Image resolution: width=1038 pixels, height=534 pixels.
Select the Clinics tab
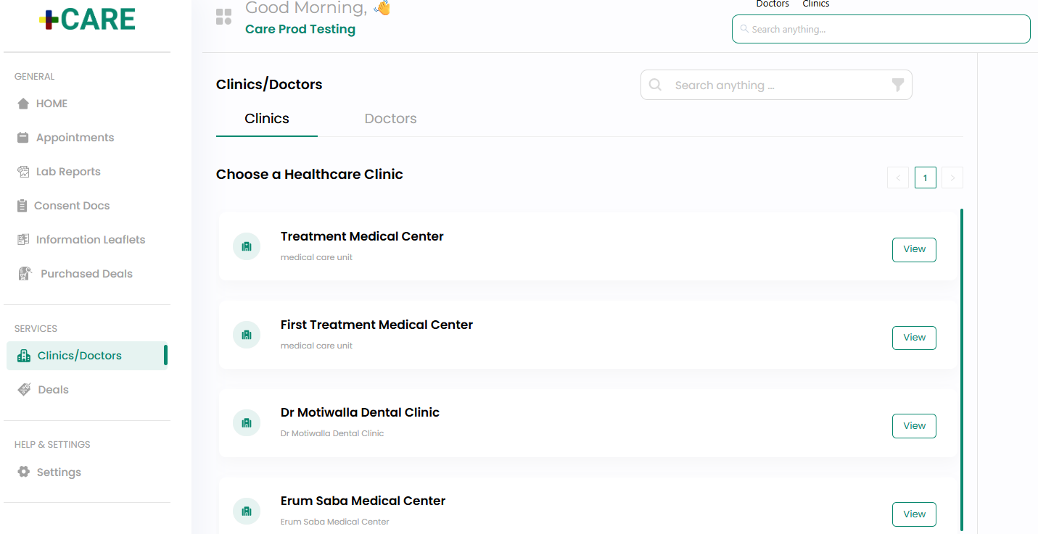pyautogui.click(x=267, y=119)
